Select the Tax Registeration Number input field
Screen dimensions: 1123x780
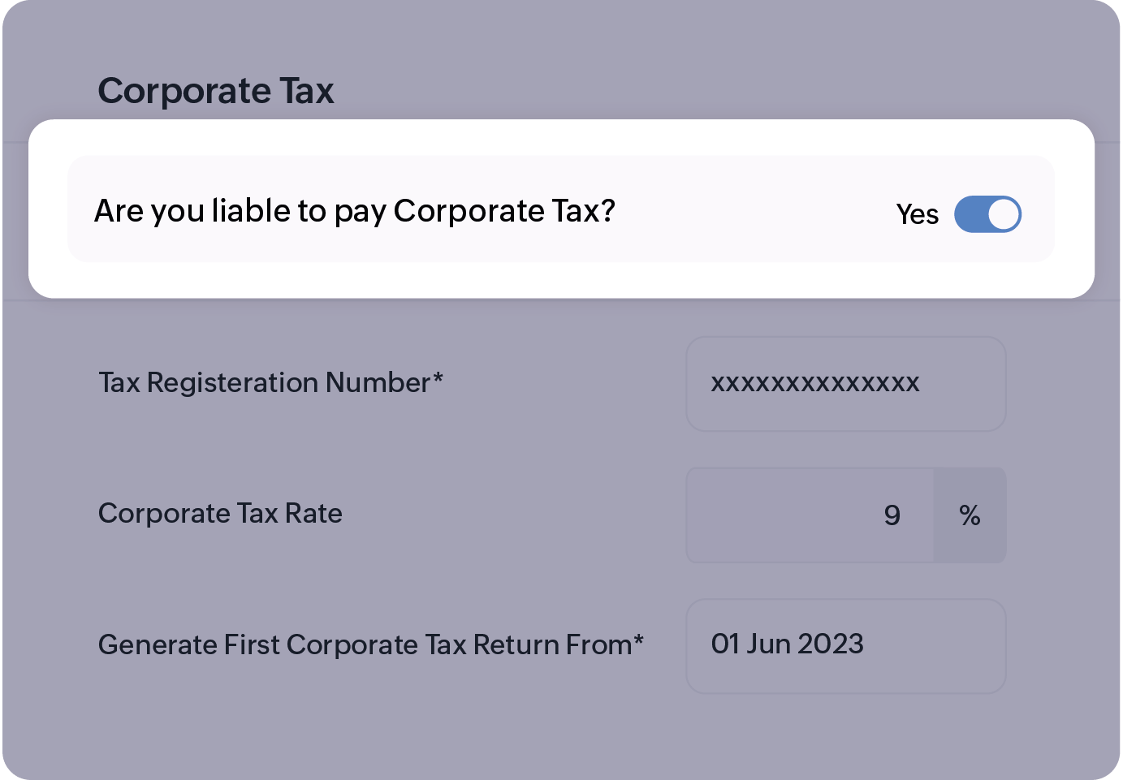(x=845, y=383)
